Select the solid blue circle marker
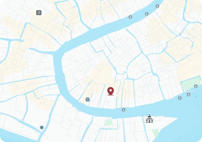The image size is (202, 142). (42, 127)
